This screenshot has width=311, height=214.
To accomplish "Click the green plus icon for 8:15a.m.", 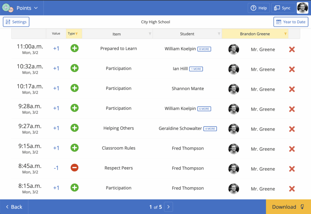I will click(75, 188).
